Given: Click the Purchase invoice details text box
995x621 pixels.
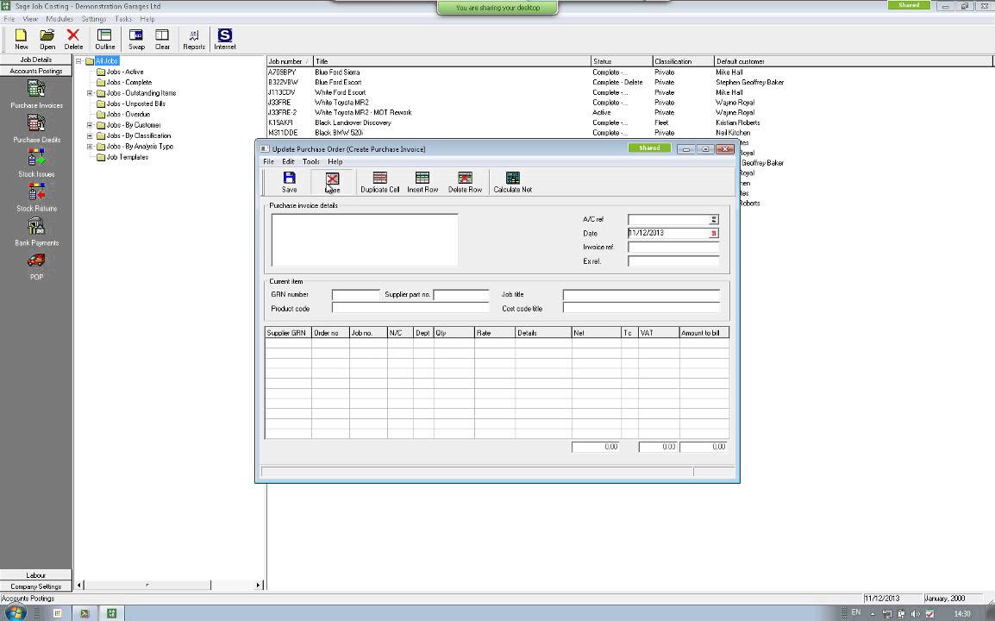Looking at the screenshot, I should pos(364,240).
